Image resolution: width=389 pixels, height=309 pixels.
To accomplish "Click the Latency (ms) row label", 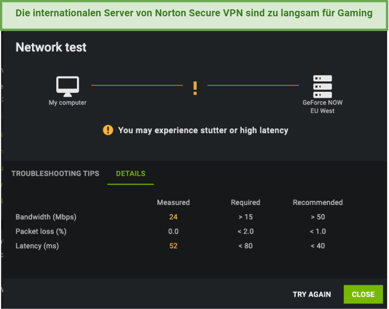I will 37,246.
